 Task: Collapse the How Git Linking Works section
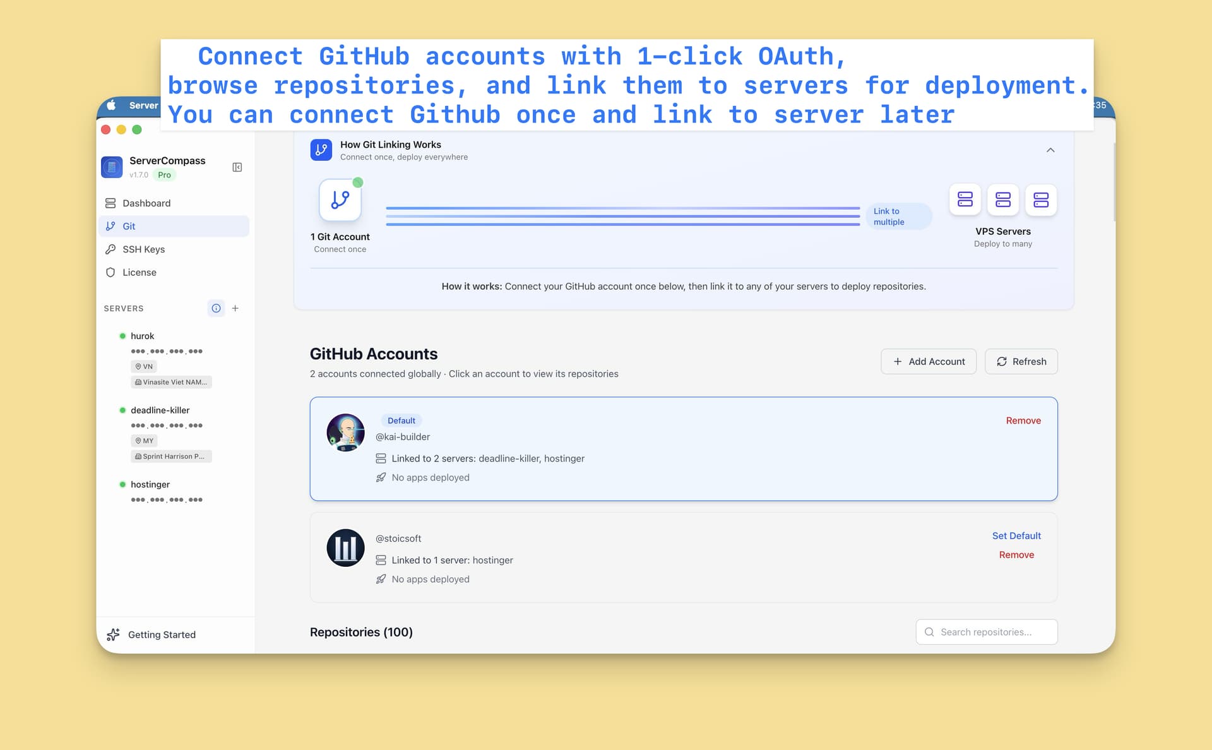[1050, 150]
